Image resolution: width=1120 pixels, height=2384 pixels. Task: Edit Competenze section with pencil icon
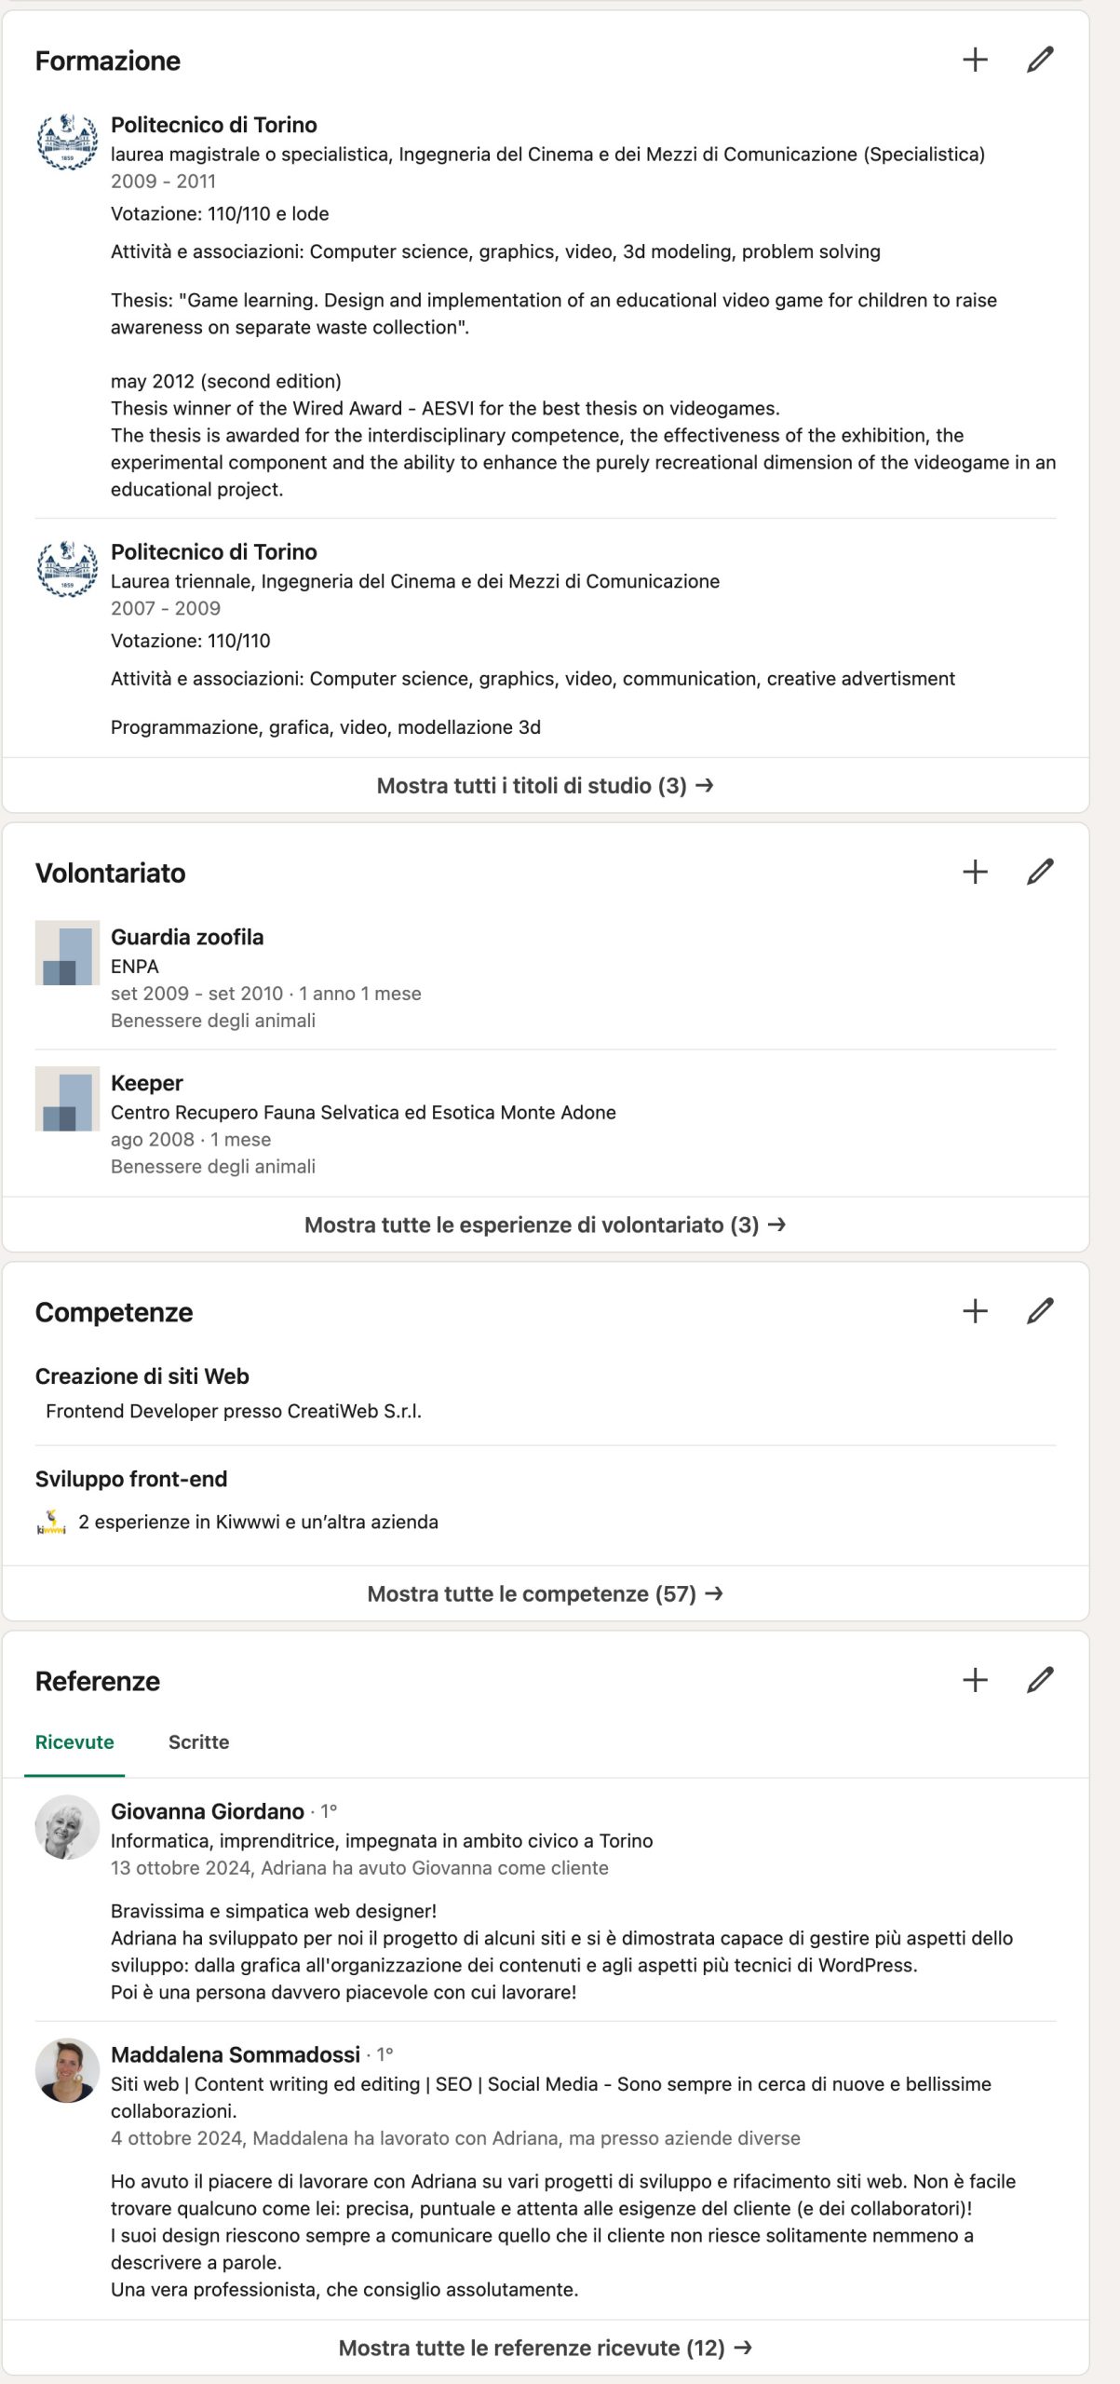pyautogui.click(x=1040, y=1311)
